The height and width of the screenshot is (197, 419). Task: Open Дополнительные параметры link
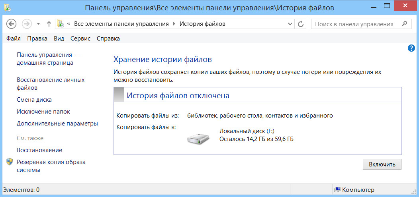point(57,124)
